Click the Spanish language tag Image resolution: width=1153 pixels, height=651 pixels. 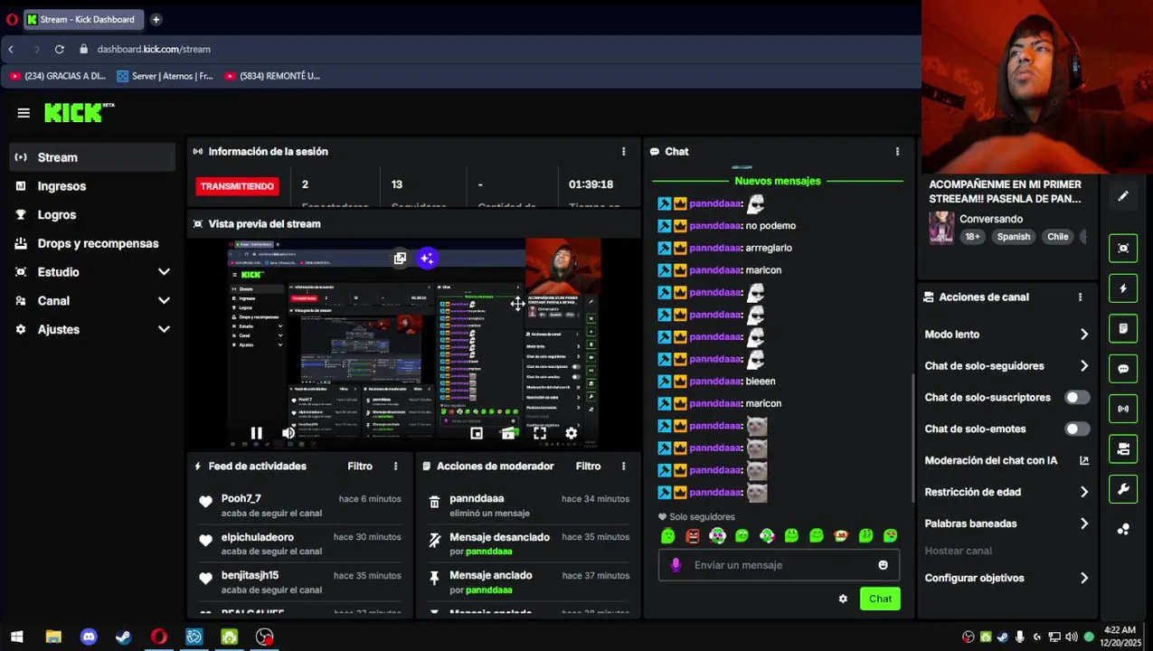tap(1013, 237)
